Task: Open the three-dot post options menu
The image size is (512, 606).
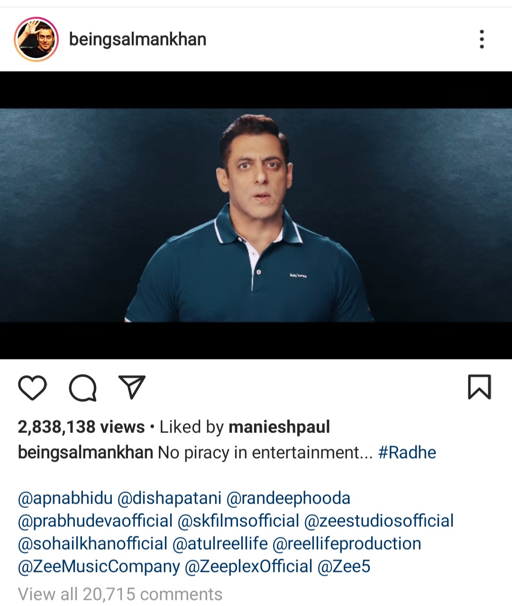Action: 482,39
